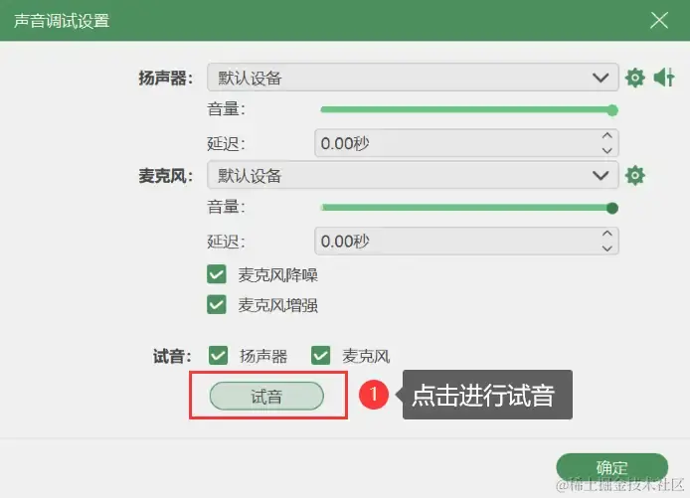
Task: Open microphone settings gear icon
Action: (x=634, y=176)
